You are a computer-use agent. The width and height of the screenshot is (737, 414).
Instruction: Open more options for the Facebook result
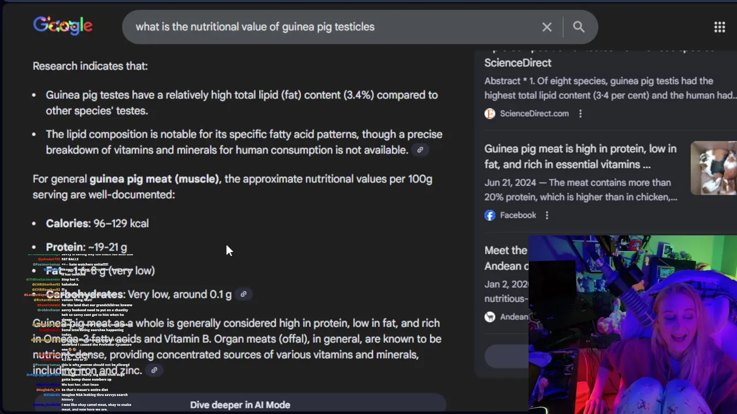[547, 215]
